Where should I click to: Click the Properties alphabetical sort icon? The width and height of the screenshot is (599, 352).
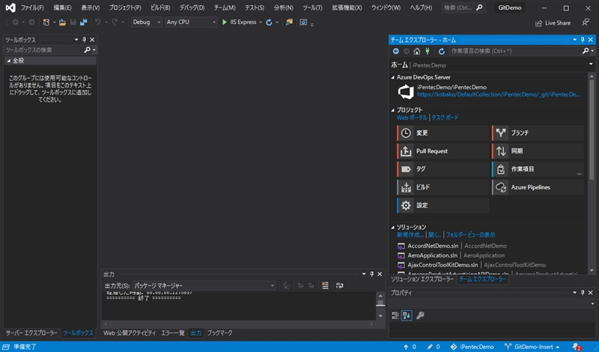[407, 315]
